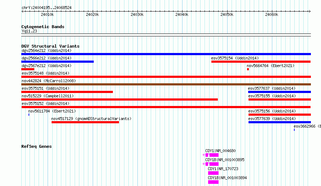Click the 24040k ruler tick label
Screen dimensions: 321x186
coord(182,14)
